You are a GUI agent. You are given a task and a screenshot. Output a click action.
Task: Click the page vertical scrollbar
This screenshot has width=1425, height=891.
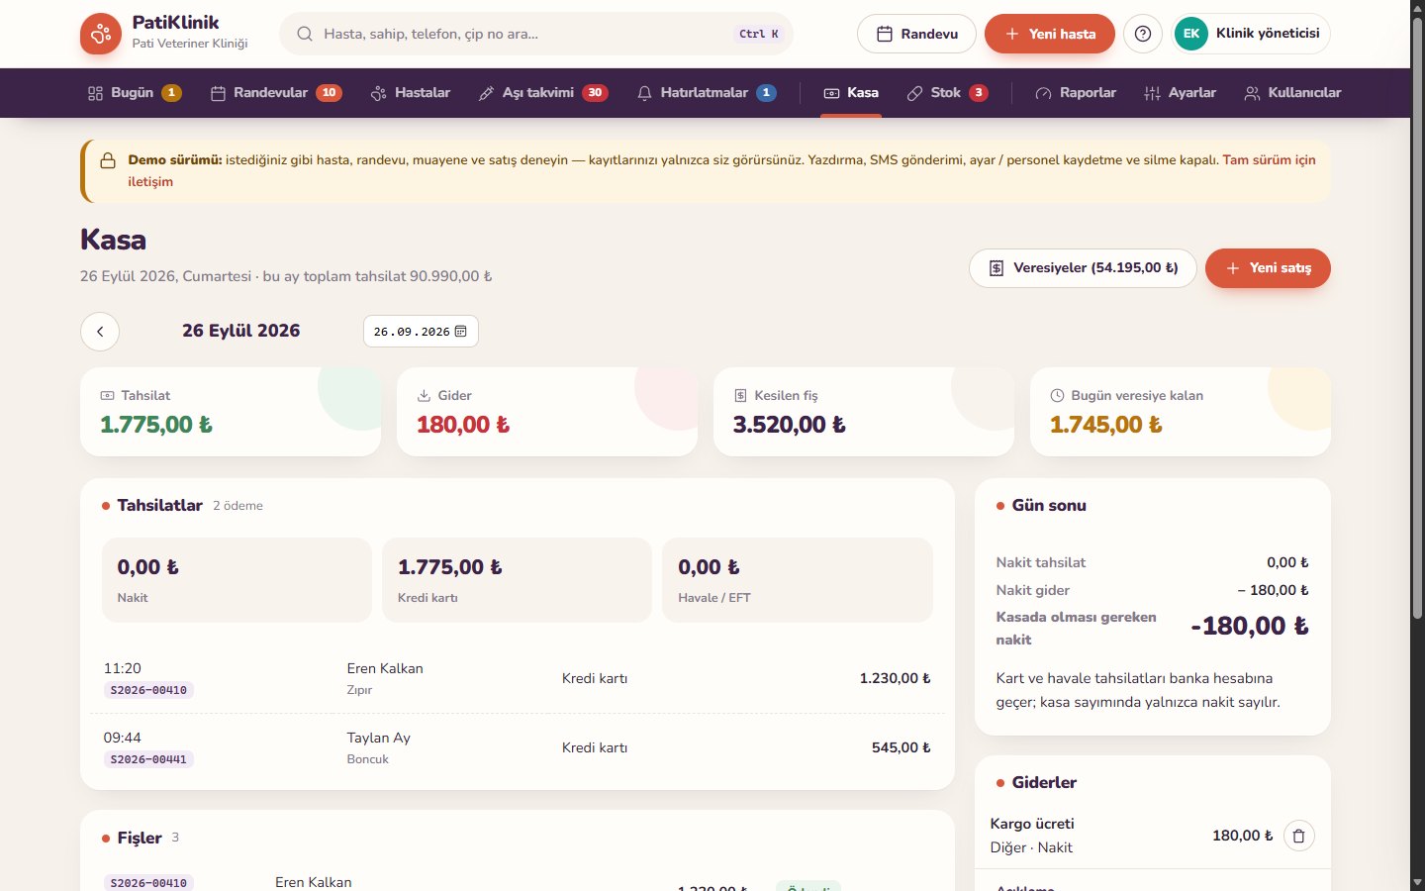[1417, 445]
